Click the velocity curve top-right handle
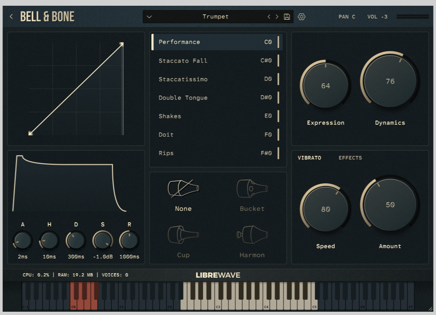This screenshot has height=315, width=436. coord(122,44)
